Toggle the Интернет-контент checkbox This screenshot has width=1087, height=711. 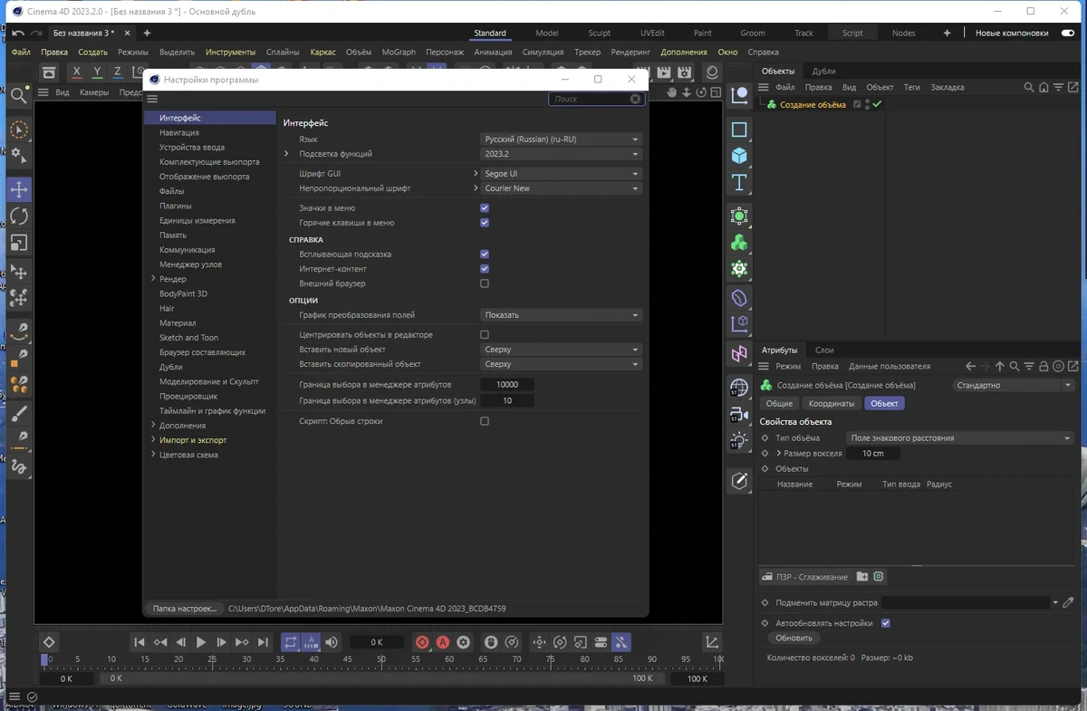[x=485, y=269]
